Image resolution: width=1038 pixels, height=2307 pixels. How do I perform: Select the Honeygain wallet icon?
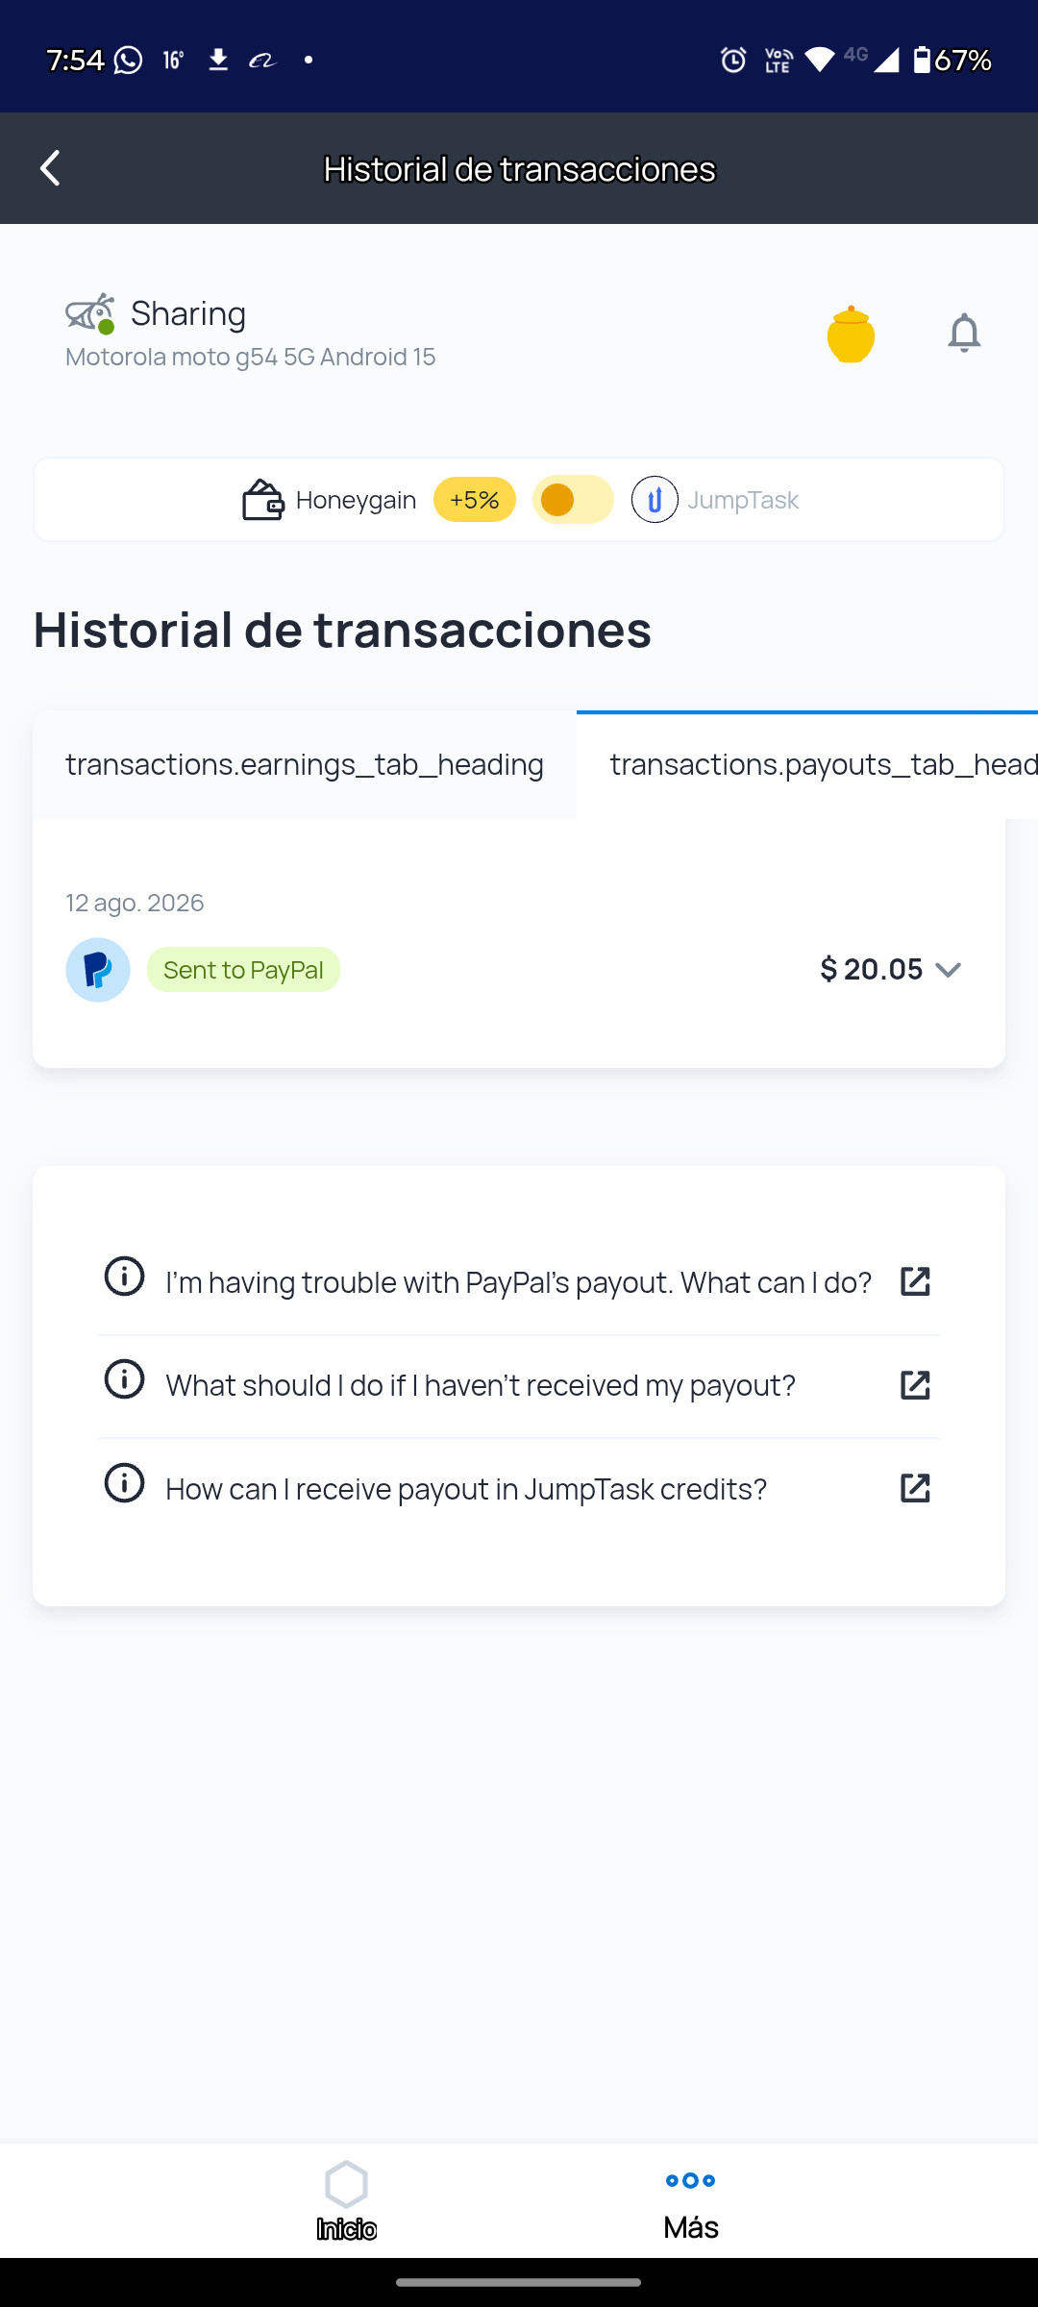pos(262,500)
